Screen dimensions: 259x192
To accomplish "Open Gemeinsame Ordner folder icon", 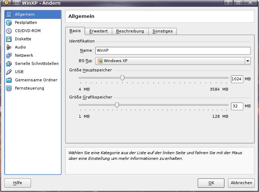I will (9, 80).
